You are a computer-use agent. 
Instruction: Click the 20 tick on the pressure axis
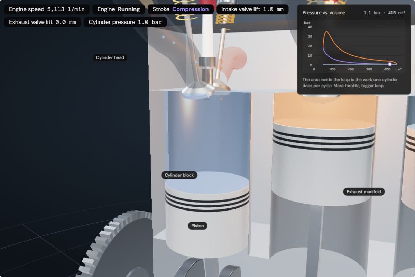[x=310, y=46]
